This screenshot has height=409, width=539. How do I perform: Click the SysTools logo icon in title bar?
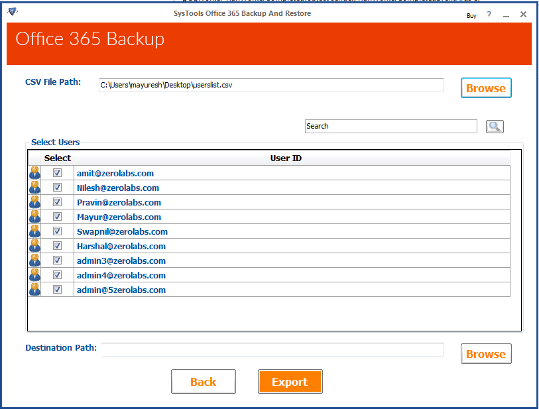(13, 12)
